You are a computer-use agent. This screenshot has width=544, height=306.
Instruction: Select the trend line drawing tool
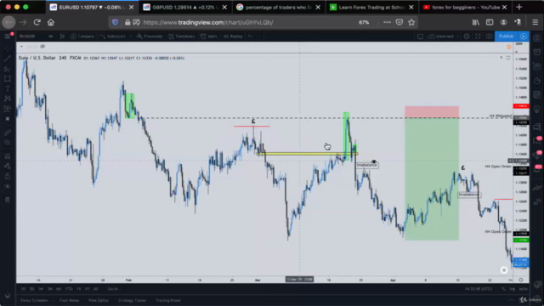8,59
